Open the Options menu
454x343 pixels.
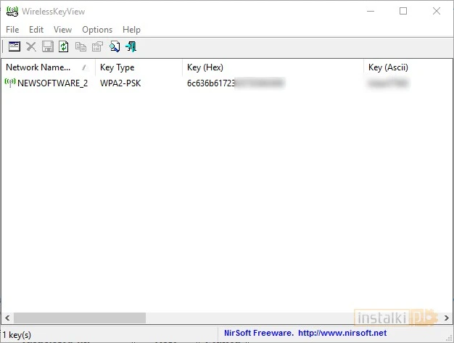click(x=97, y=30)
